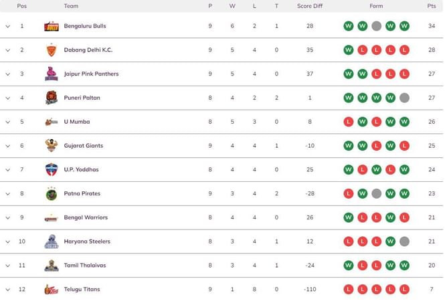
Task: Open the Bengal Warriors team link
Action: pyautogui.click(x=85, y=217)
